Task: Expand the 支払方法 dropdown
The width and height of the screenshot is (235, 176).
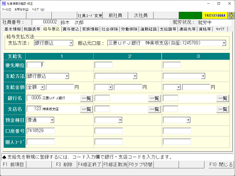Action: tap(71, 43)
